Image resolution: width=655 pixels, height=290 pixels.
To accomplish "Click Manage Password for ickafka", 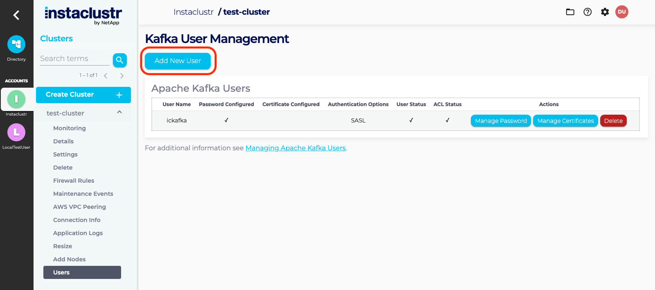I will click(501, 121).
